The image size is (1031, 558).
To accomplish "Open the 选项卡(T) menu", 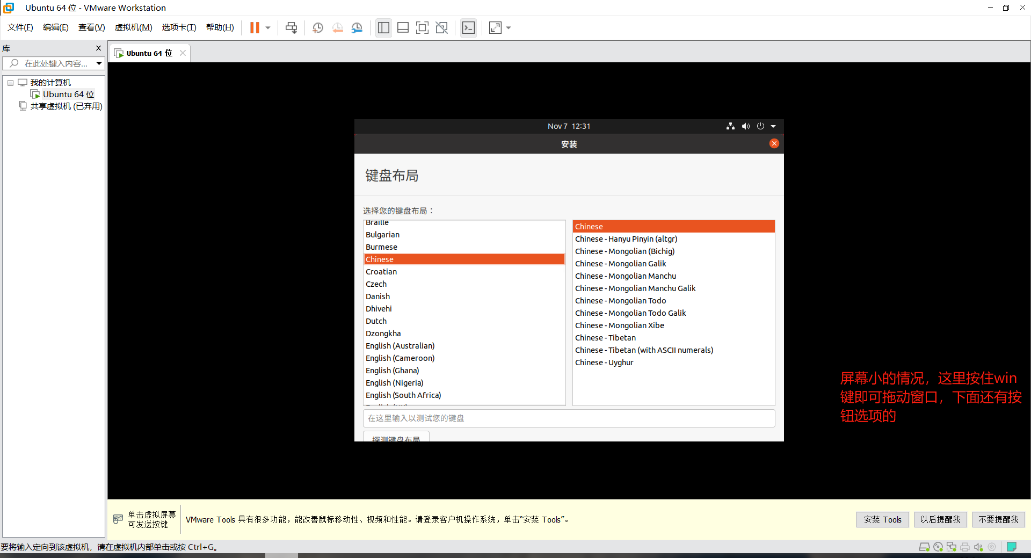I will (179, 27).
